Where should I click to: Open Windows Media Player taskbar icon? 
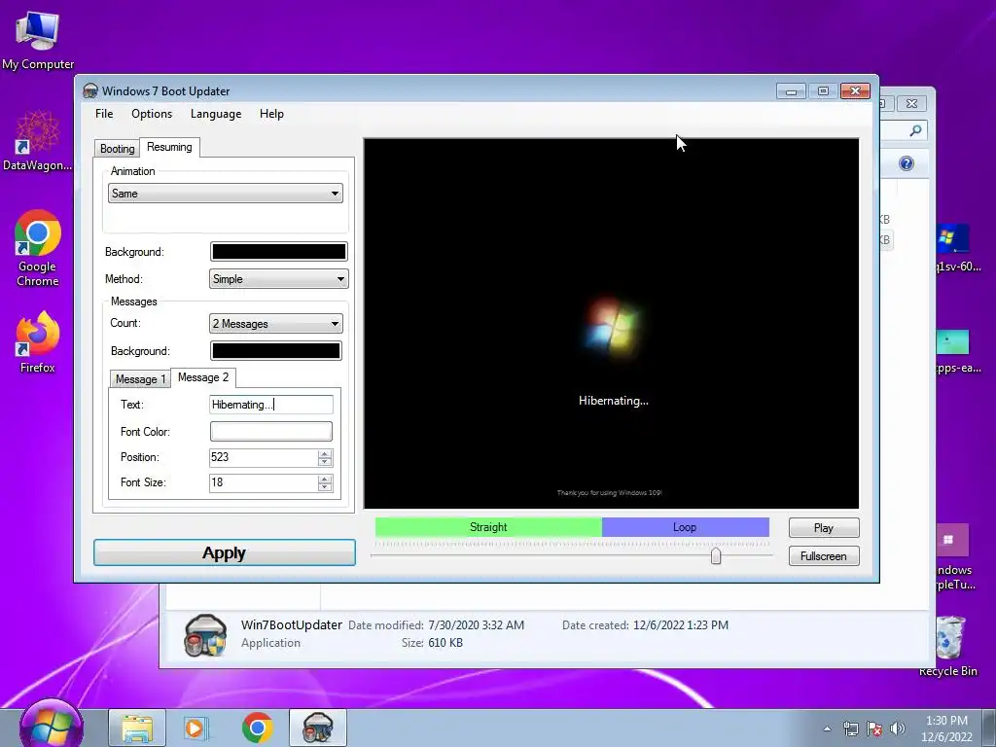pyautogui.click(x=196, y=728)
